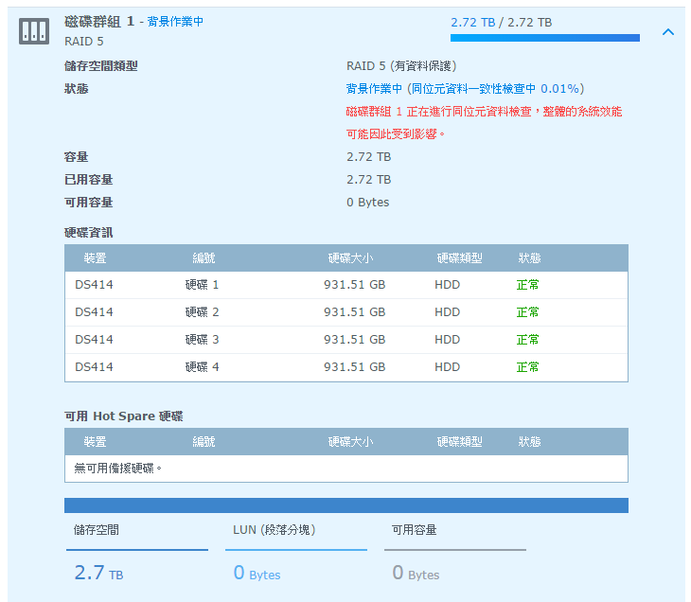Click the 可用容量 legend label at bottom
This screenshot has width=691, height=602.
click(414, 530)
